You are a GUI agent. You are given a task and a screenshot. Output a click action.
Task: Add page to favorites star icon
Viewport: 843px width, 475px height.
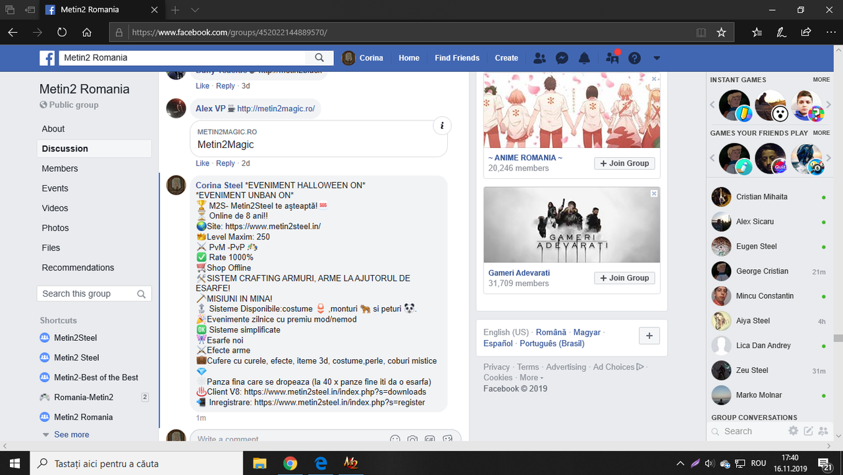pos(721,32)
